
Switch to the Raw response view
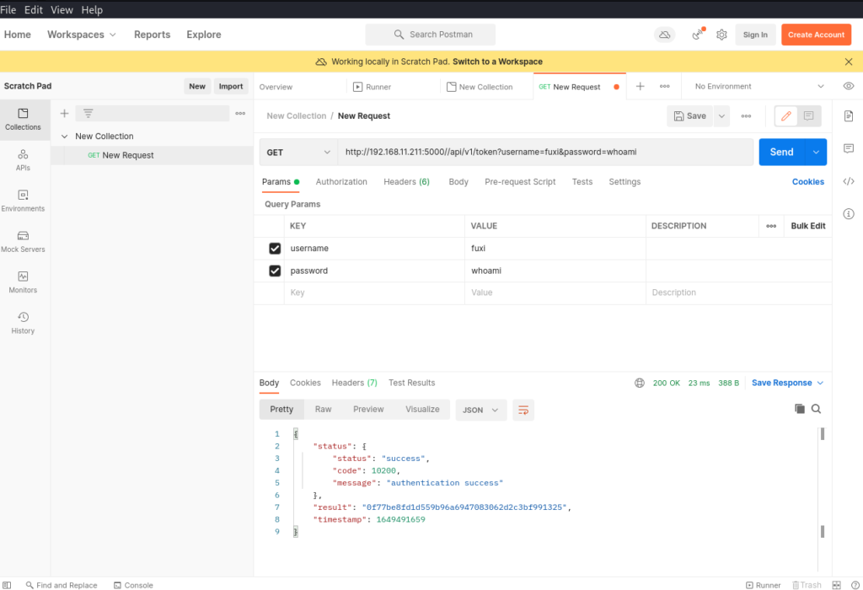(x=323, y=410)
